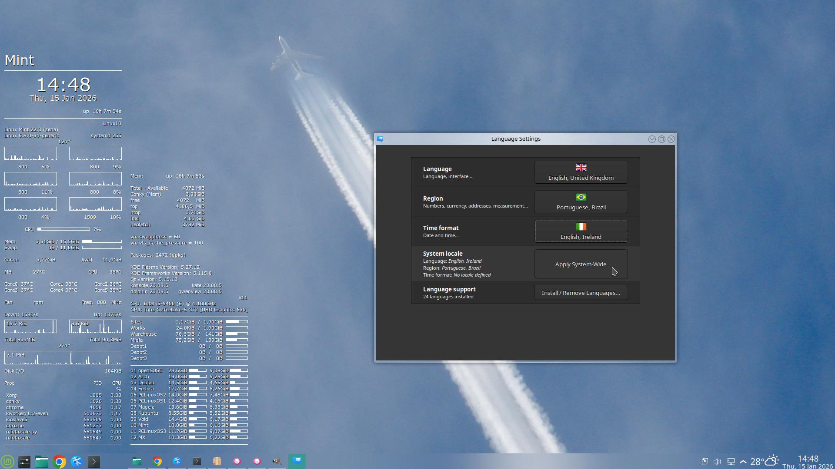Open the volume speaker tray icon
This screenshot has height=469, width=835.
click(717, 462)
